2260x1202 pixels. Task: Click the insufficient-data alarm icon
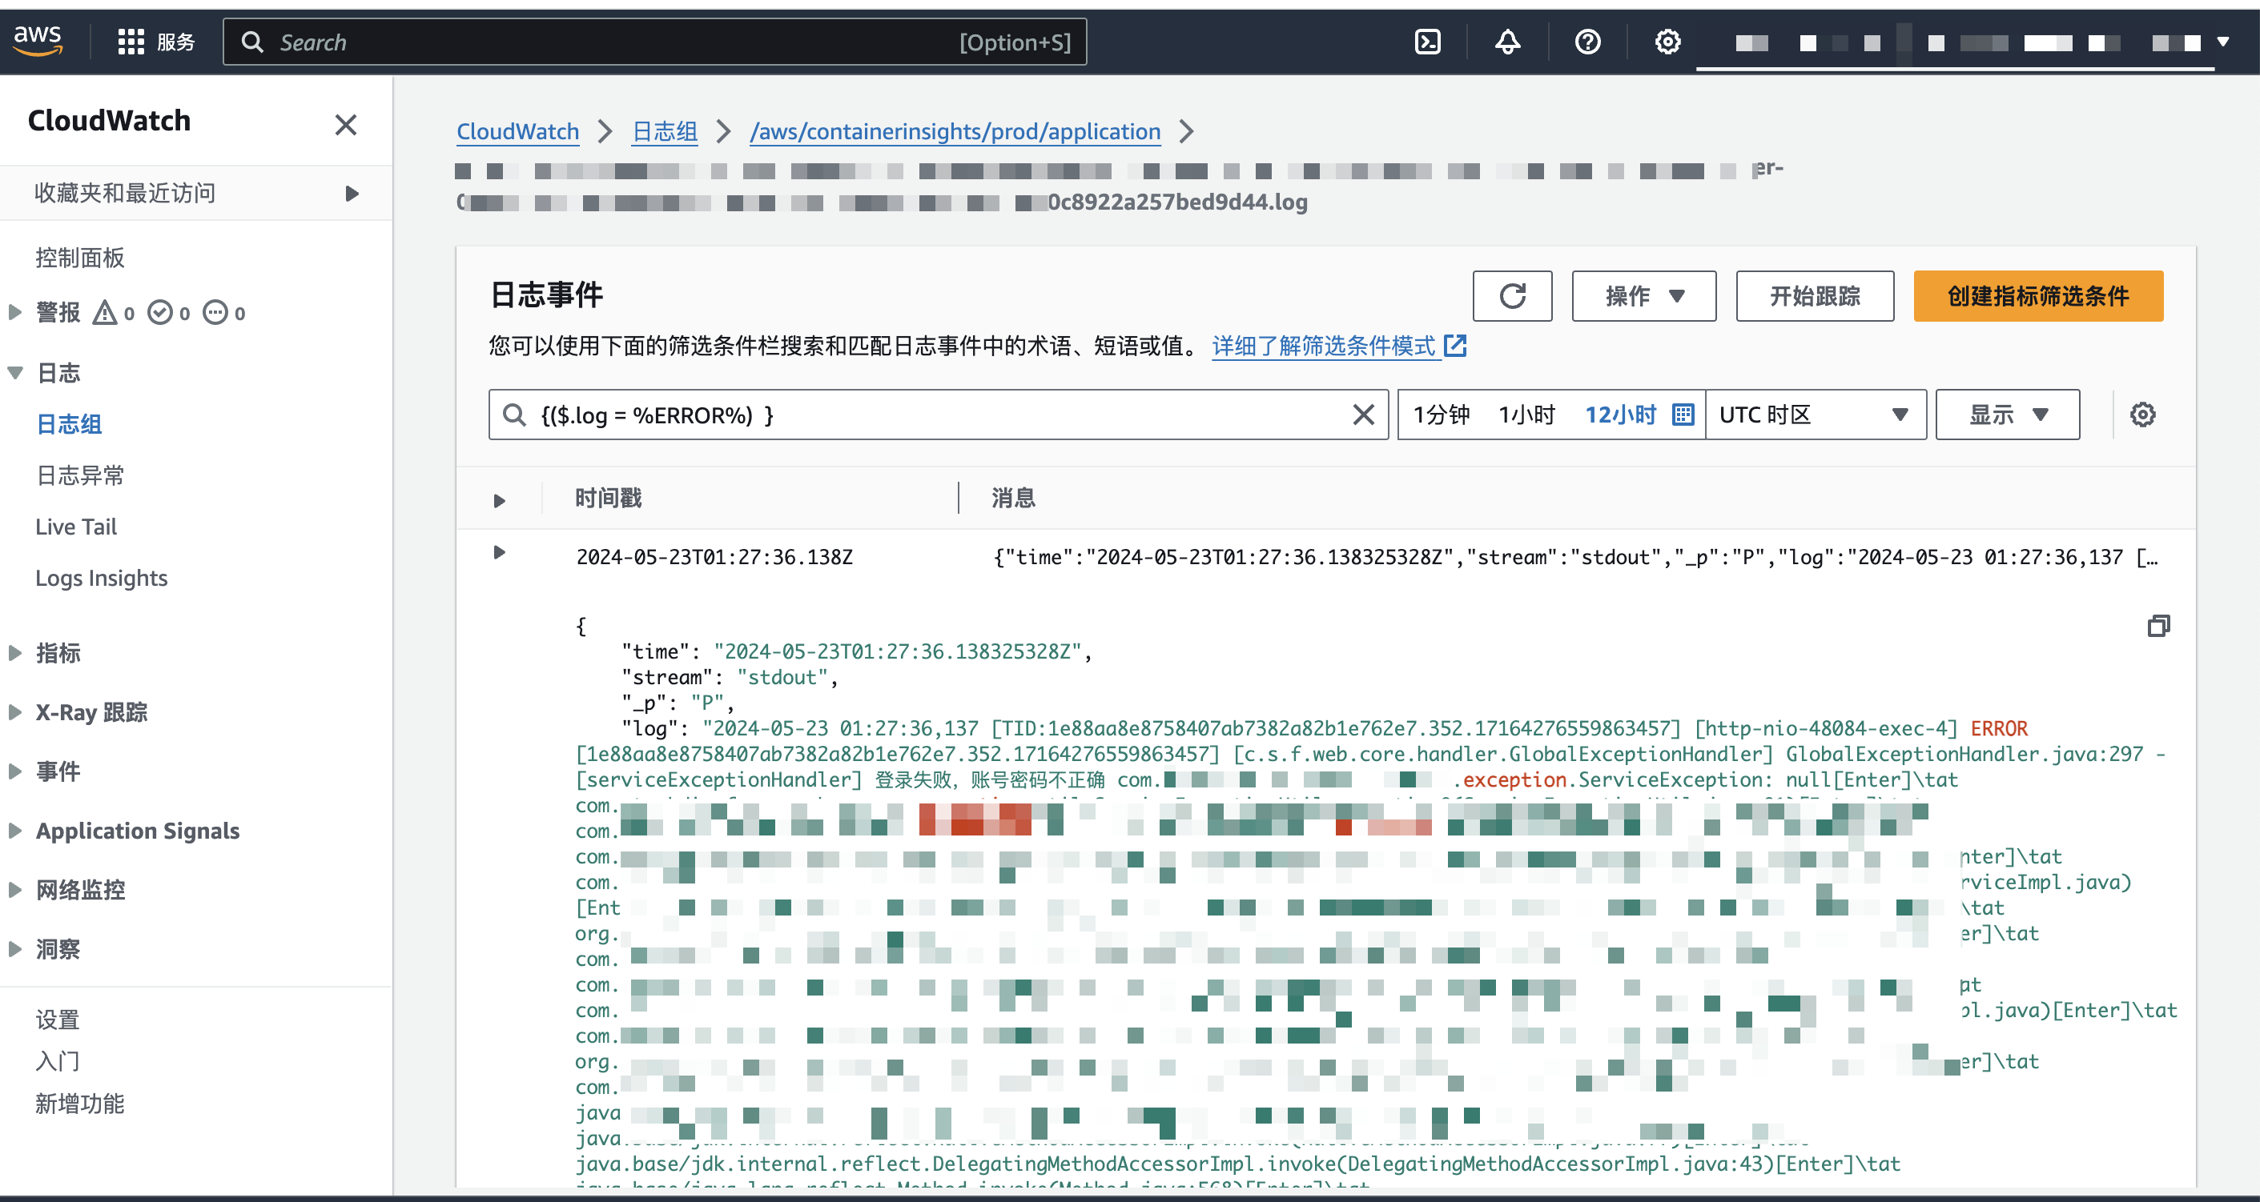(215, 312)
